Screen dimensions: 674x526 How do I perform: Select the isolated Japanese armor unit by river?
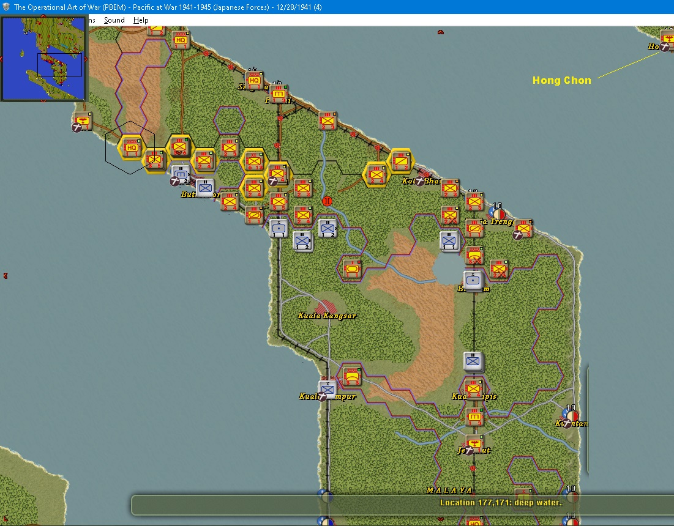point(352,269)
